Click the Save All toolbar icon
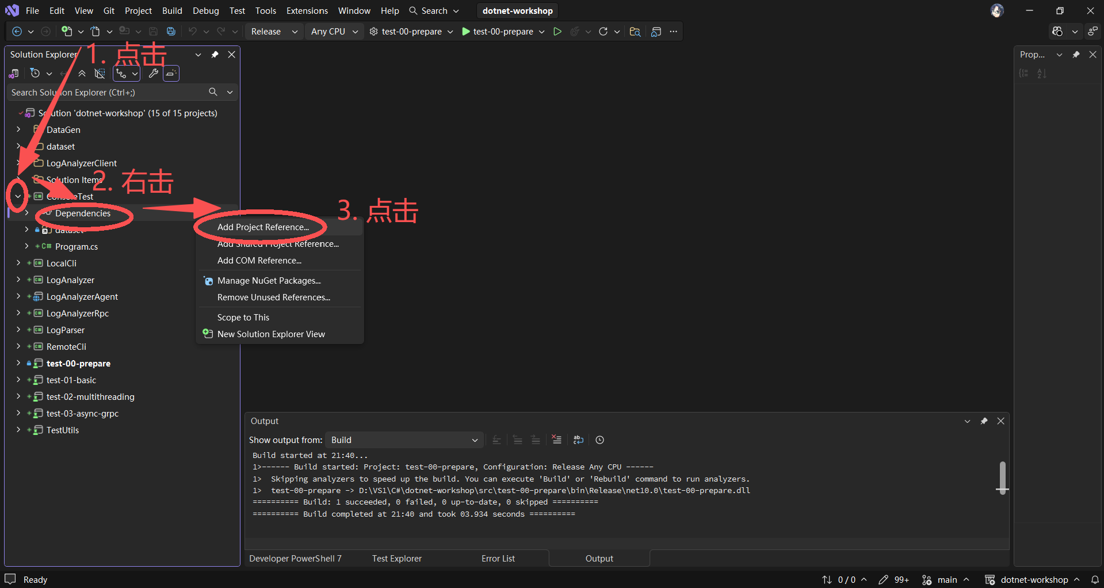 (x=171, y=32)
